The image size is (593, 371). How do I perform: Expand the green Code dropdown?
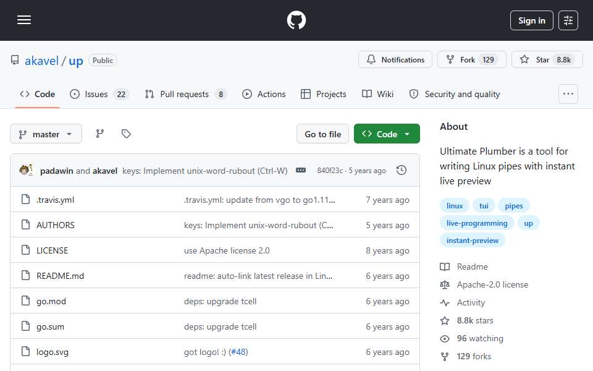click(387, 134)
